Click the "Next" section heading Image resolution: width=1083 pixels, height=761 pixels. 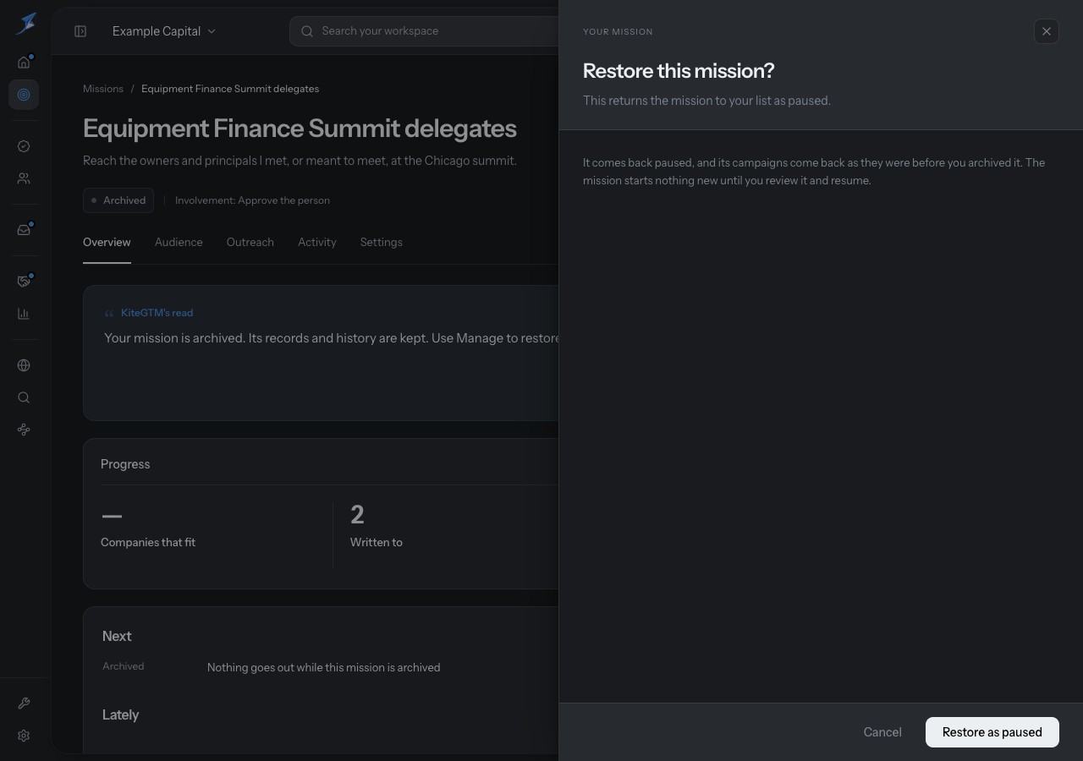tap(117, 636)
